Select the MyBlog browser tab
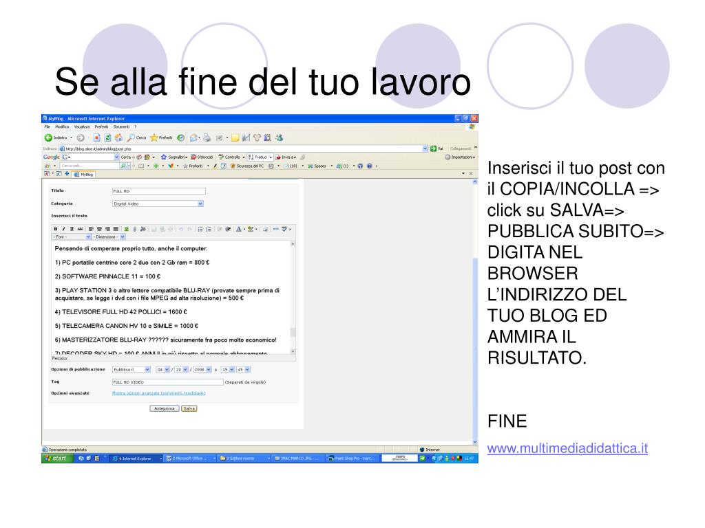705x528 pixels. (x=83, y=174)
